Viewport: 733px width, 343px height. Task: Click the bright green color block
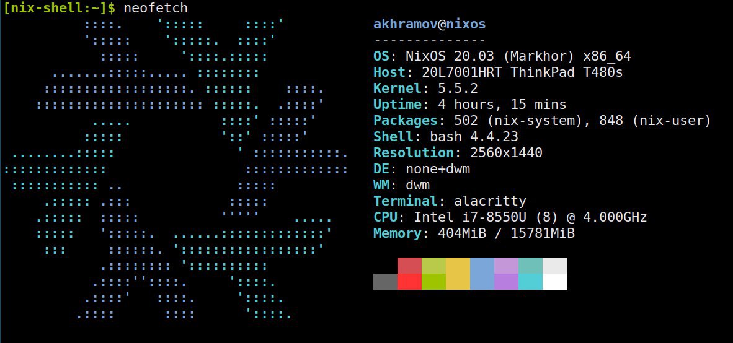434,282
